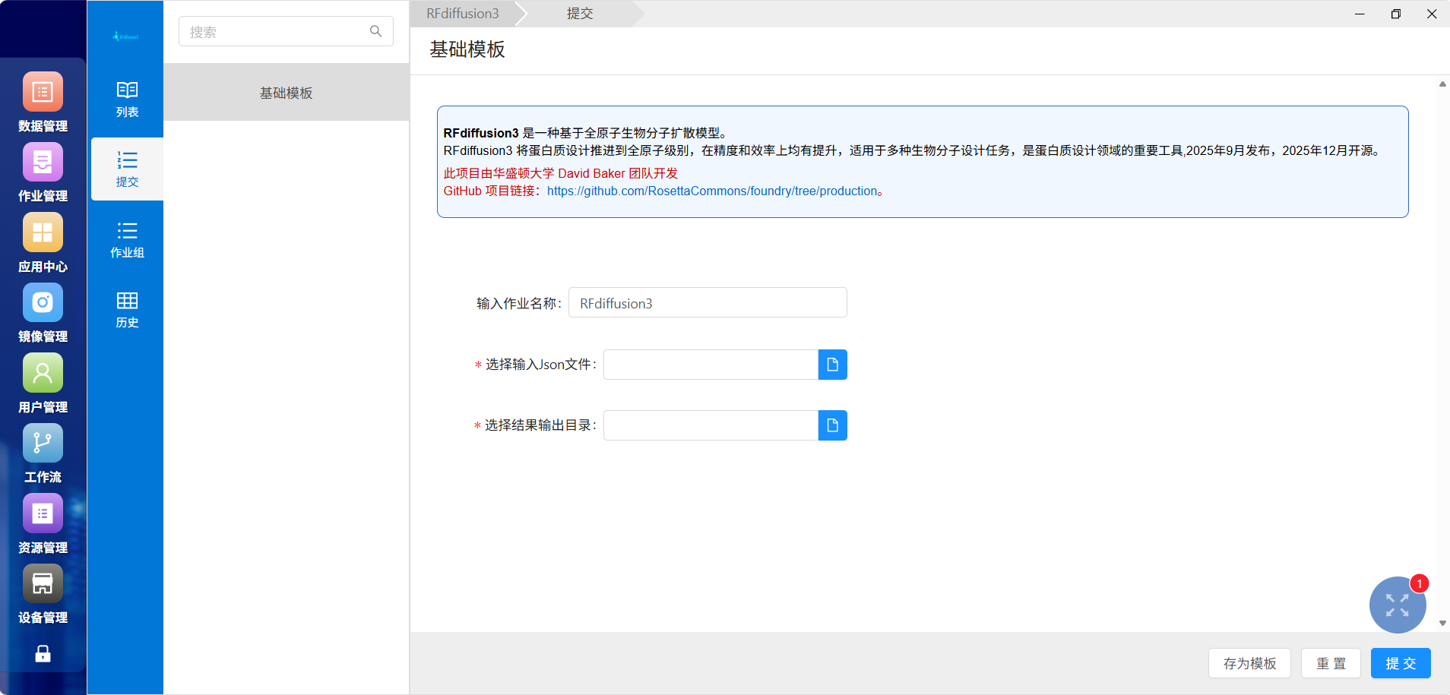Open 作业管理 in the left dock
This screenshot has width=1450, height=695.
click(x=43, y=172)
